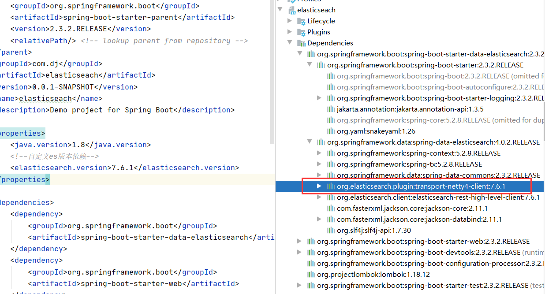545x294 pixels.
Task: Click the Dependencies library icon
Action: pyautogui.click(x=302, y=43)
